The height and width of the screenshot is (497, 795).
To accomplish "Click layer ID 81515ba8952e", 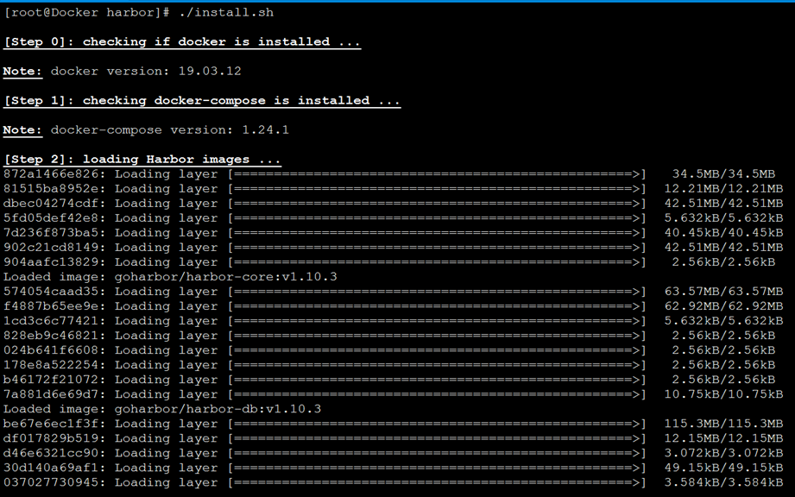I will 51,189.
